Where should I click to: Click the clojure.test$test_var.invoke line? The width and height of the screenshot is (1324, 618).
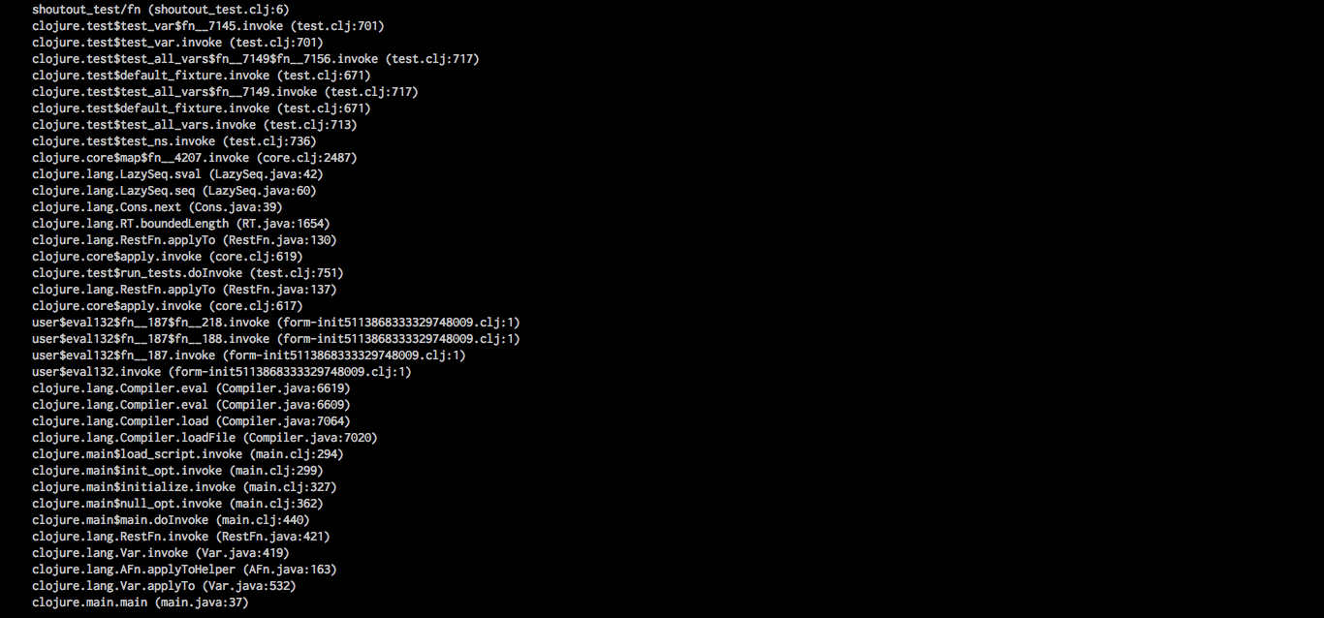tap(177, 43)
